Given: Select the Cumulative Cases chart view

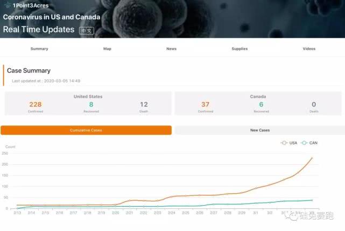Looking at the screenshot, I should (86, 130).
